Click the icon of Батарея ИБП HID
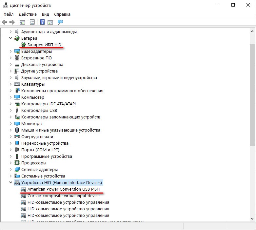The height and width of the screenshot is (230, 256). 23,45
